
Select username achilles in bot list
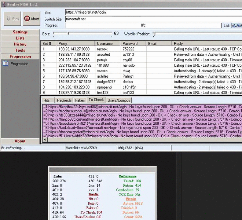[x=102, y=76]
